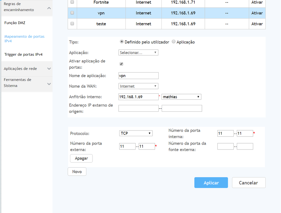Select the Aplicação radio button

pyautogui.click(x=174, y=42)
